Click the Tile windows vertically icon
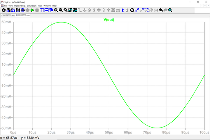The height and width of the screenshot is (140, 210). pos(42,10)
